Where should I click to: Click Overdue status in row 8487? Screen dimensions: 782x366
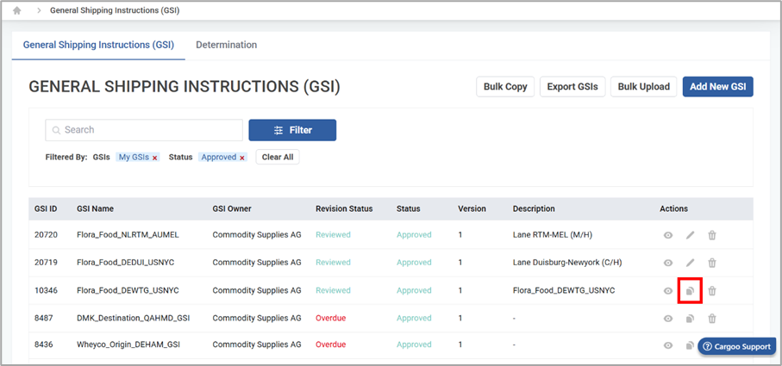pyautogui.click(x=331, y=318)
